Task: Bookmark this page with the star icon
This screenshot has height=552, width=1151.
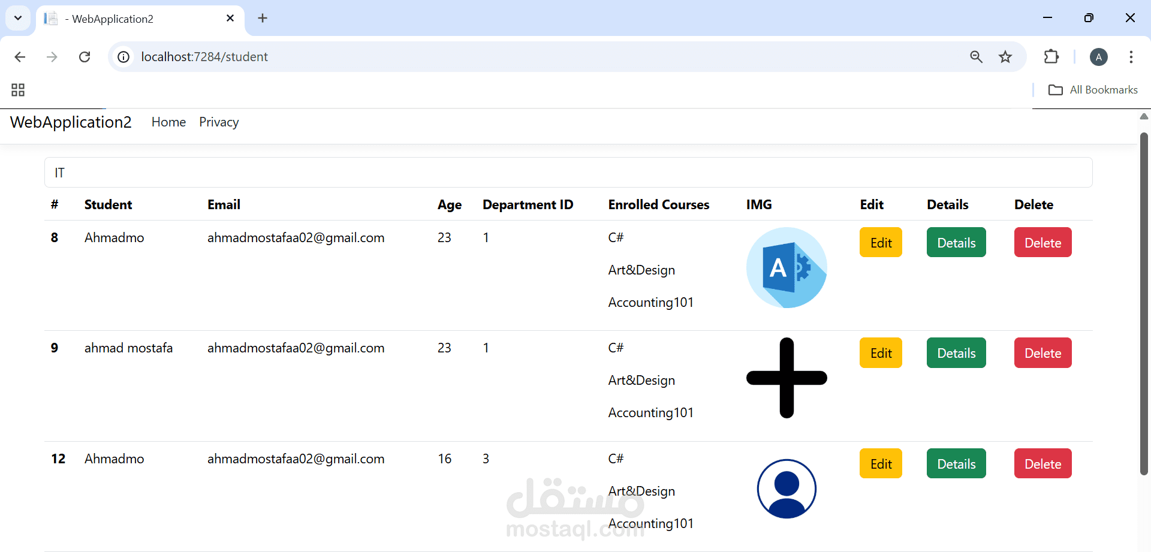Action: 1005,57
